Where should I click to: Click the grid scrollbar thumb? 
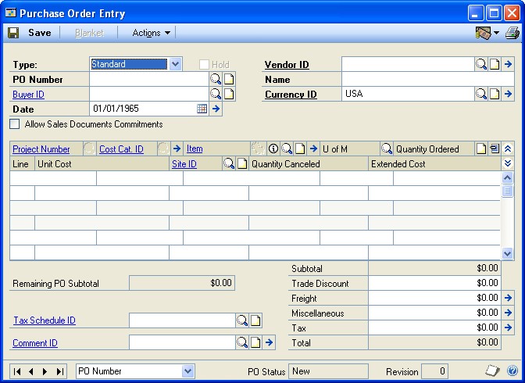tap(508, 191)
